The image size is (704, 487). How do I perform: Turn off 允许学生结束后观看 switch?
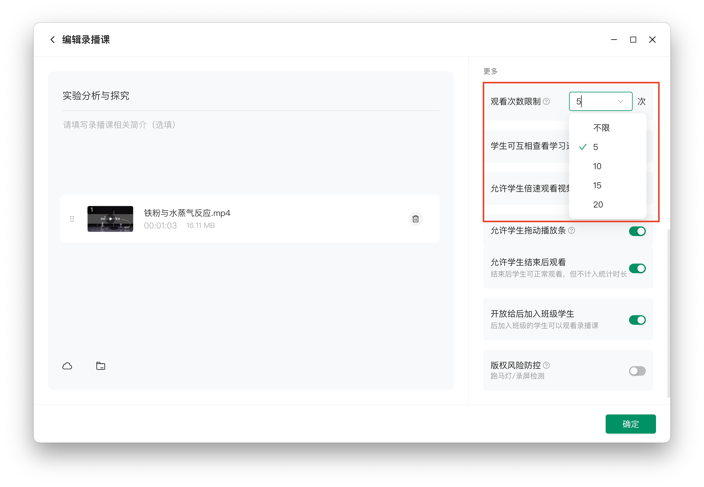pos(637,268)
